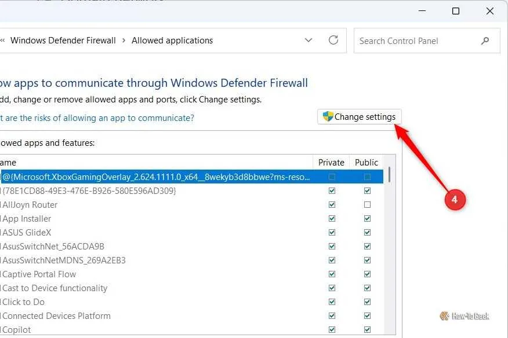Toggle Public checkbox for {78E1CD88-49E3-476E-B926-580E596AD309}
The image size is (508, 338).
[367, 191]
